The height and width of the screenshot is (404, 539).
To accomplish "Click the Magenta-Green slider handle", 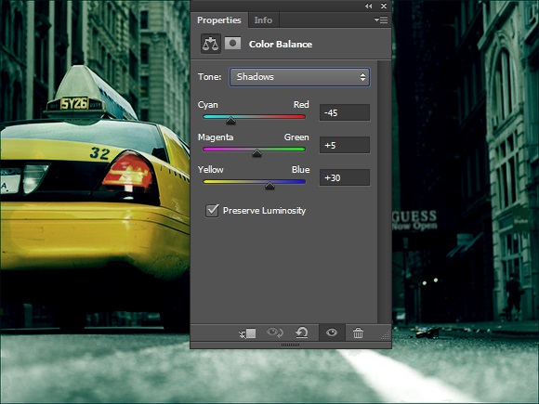I will 256,153.
